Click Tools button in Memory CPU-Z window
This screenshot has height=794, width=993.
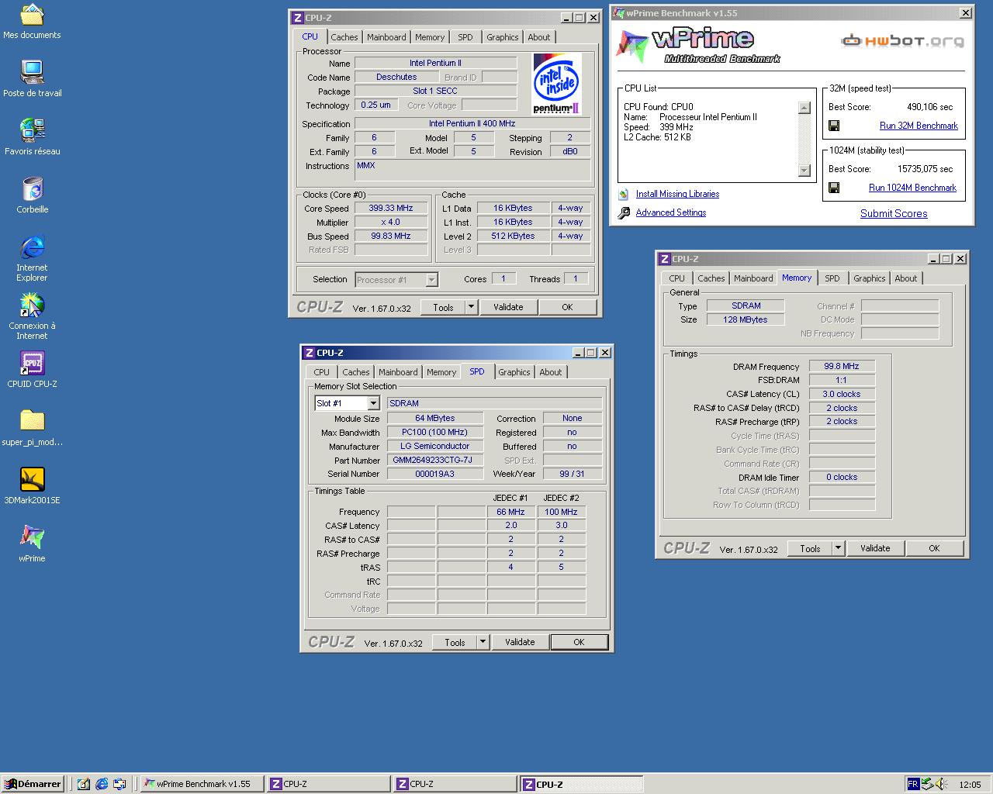point(810,548)
